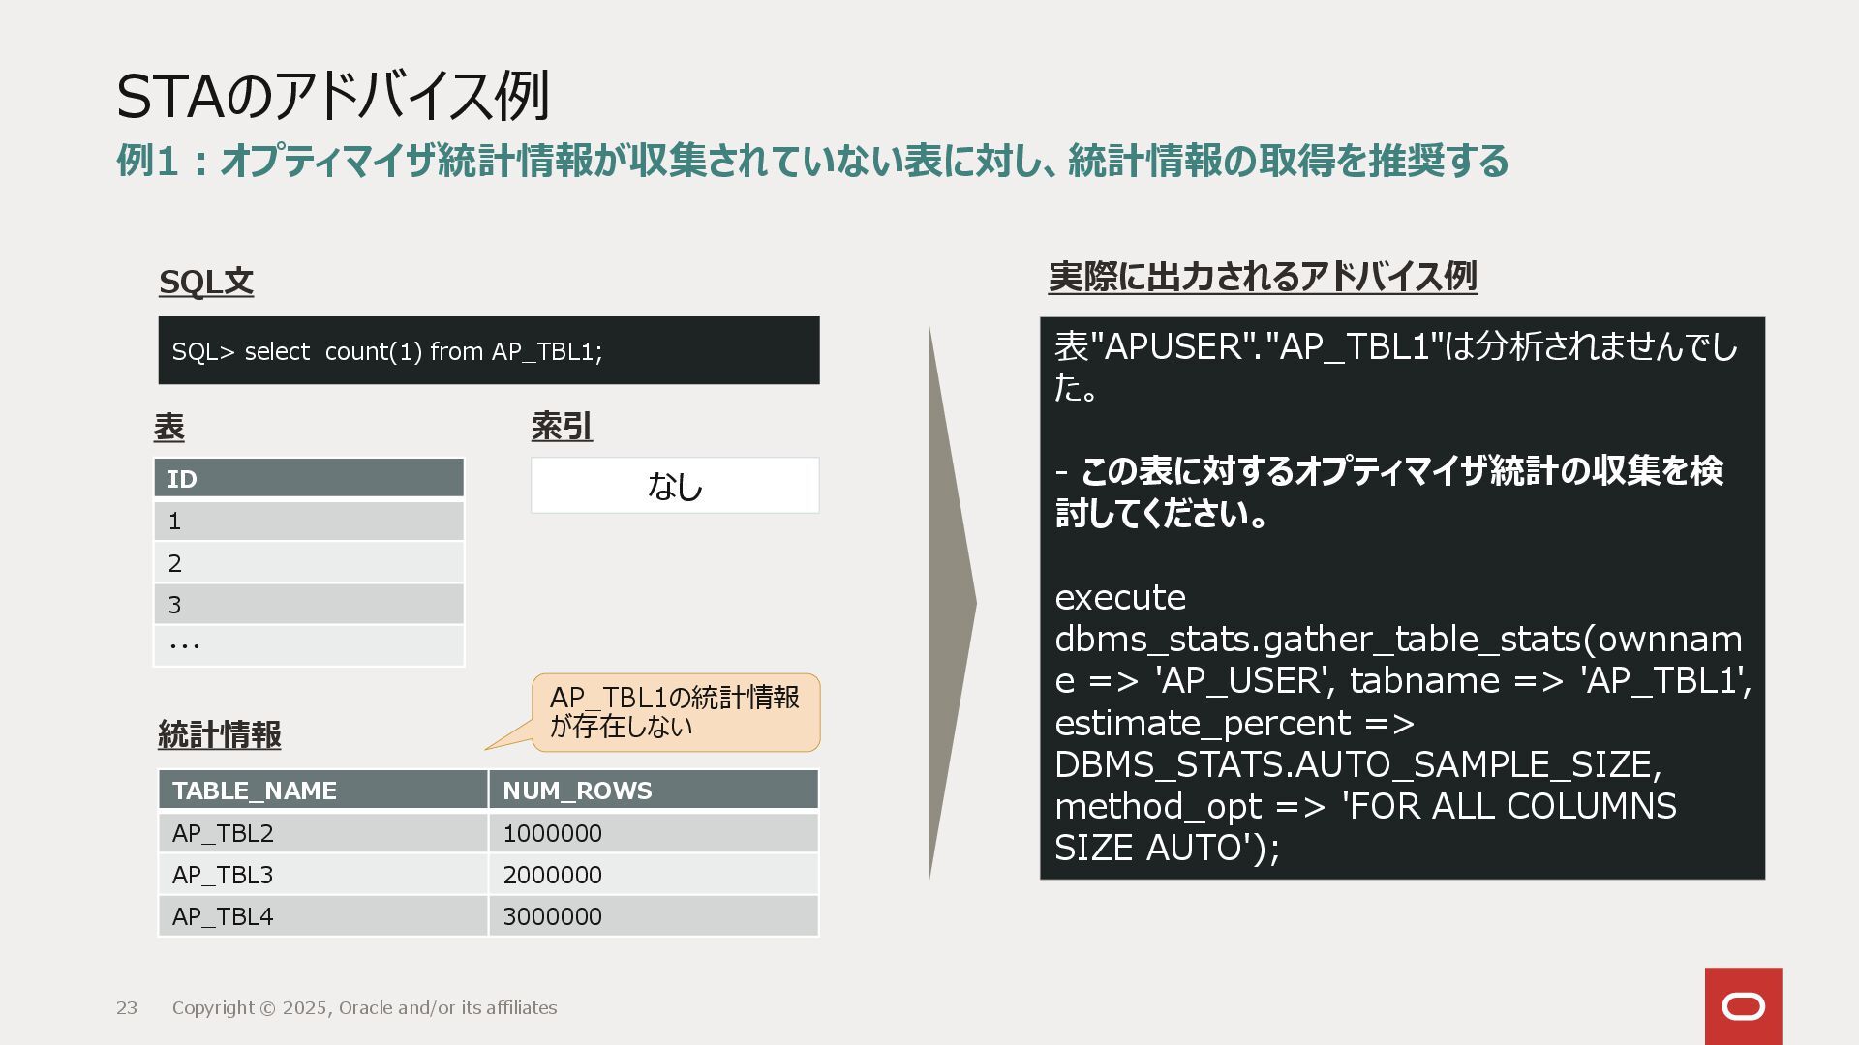Click the TABLE_NAME column header
Viewport: 1859px width, 1045px height.
[x=322, y=790]
